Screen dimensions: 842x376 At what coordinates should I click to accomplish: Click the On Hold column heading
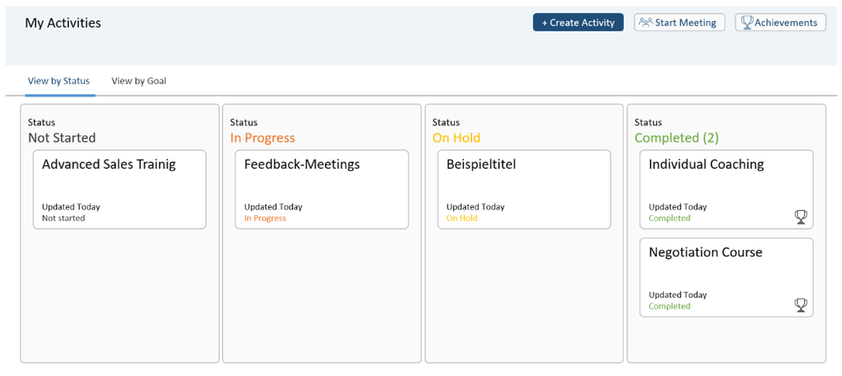(x=456, y=137)
